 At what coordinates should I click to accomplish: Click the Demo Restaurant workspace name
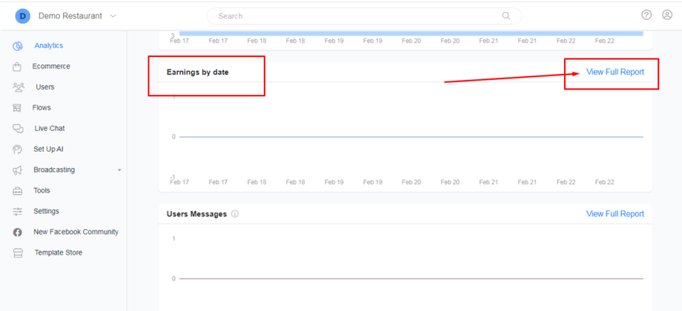(x=70, y=16)
